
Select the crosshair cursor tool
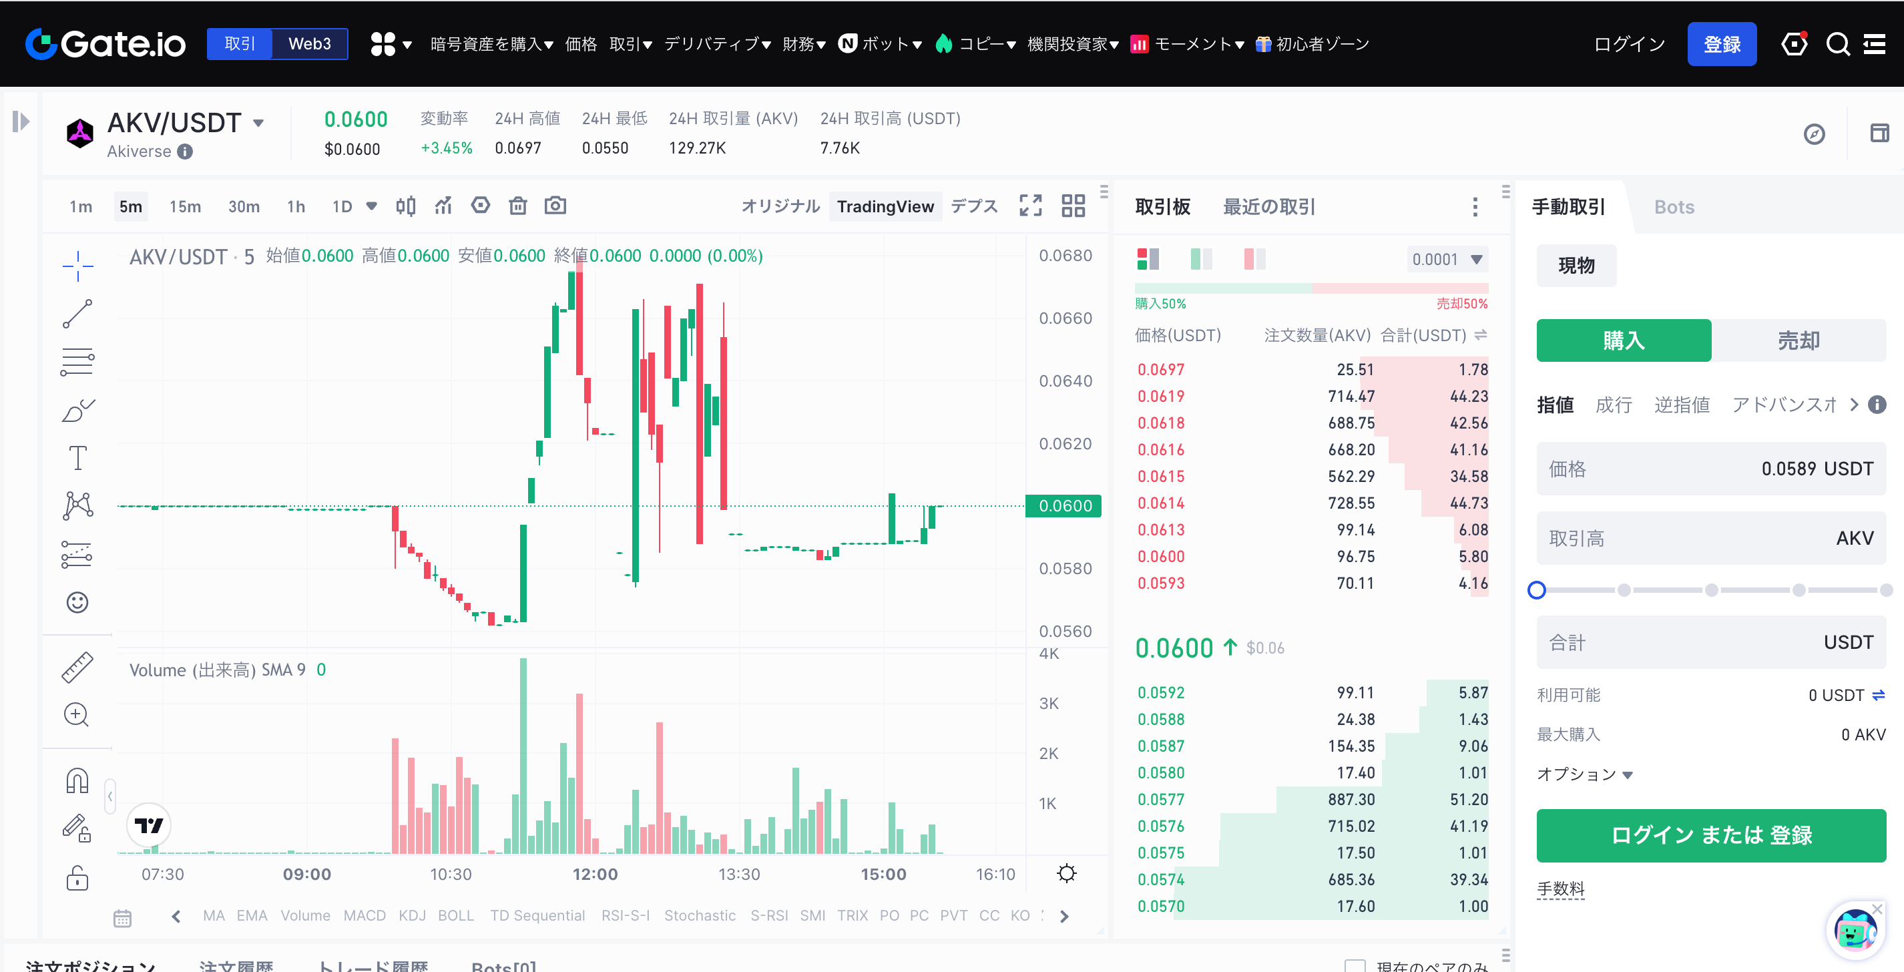pos(77,266)
